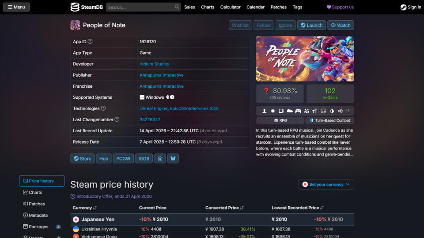Click the help icon beside Last Changenumber
This screenshot has height=238, width=424.
pos(117,119)
